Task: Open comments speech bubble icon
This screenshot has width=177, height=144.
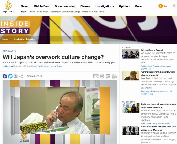Action: 108,76
